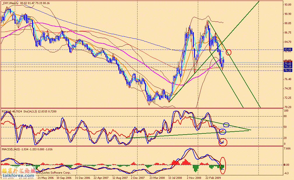The image size is (294, 180).
Task: Click the 80 level on oscillator axis
Action: (285, 116)
